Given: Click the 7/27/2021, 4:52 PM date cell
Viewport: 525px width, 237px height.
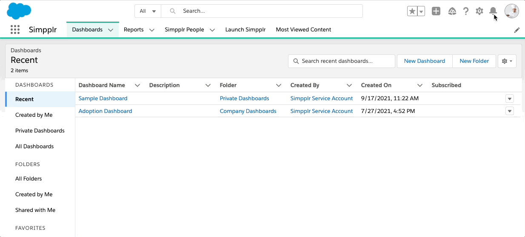Looking at the screenshot, I should click(x=388, y=111).
